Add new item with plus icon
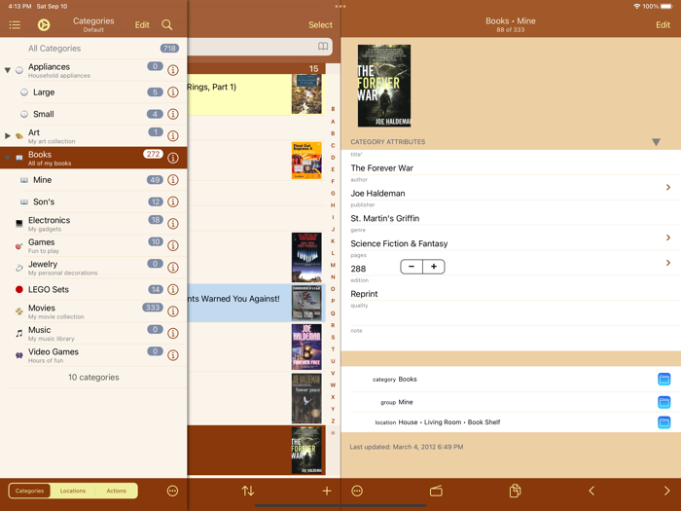The image size is (681, 511). click(327, 491)
